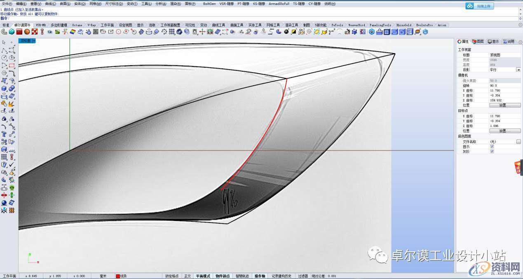Select the pointer selection tool in left toolbar
The image size is (523, 279).
click(4, 42)
